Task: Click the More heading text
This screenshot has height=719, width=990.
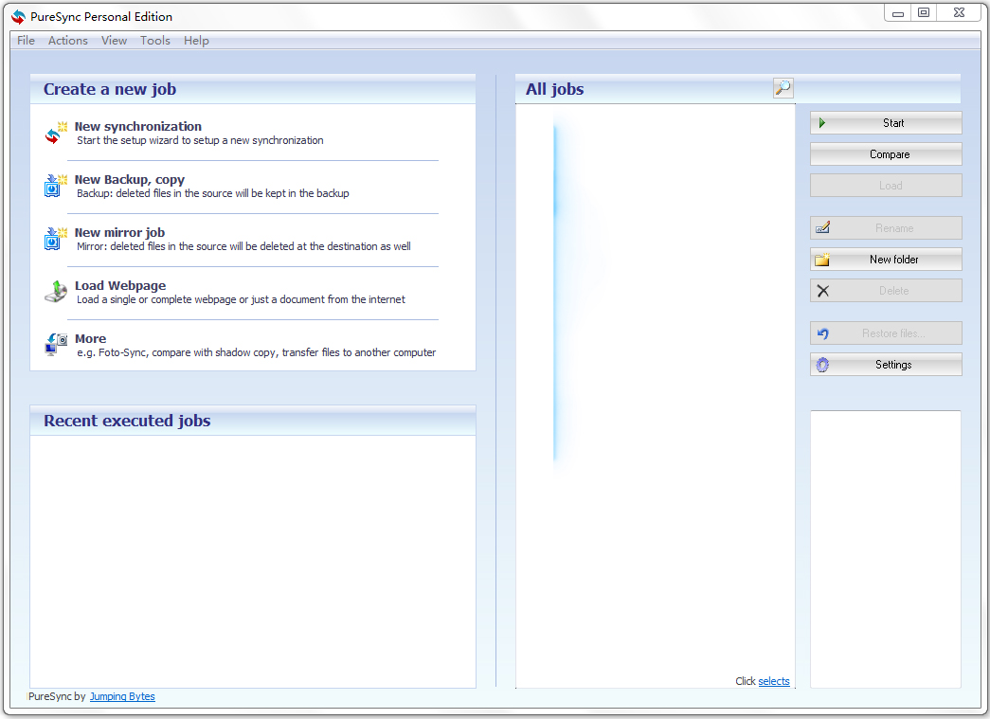Action: pyautogui.click(x=90, y=338)
